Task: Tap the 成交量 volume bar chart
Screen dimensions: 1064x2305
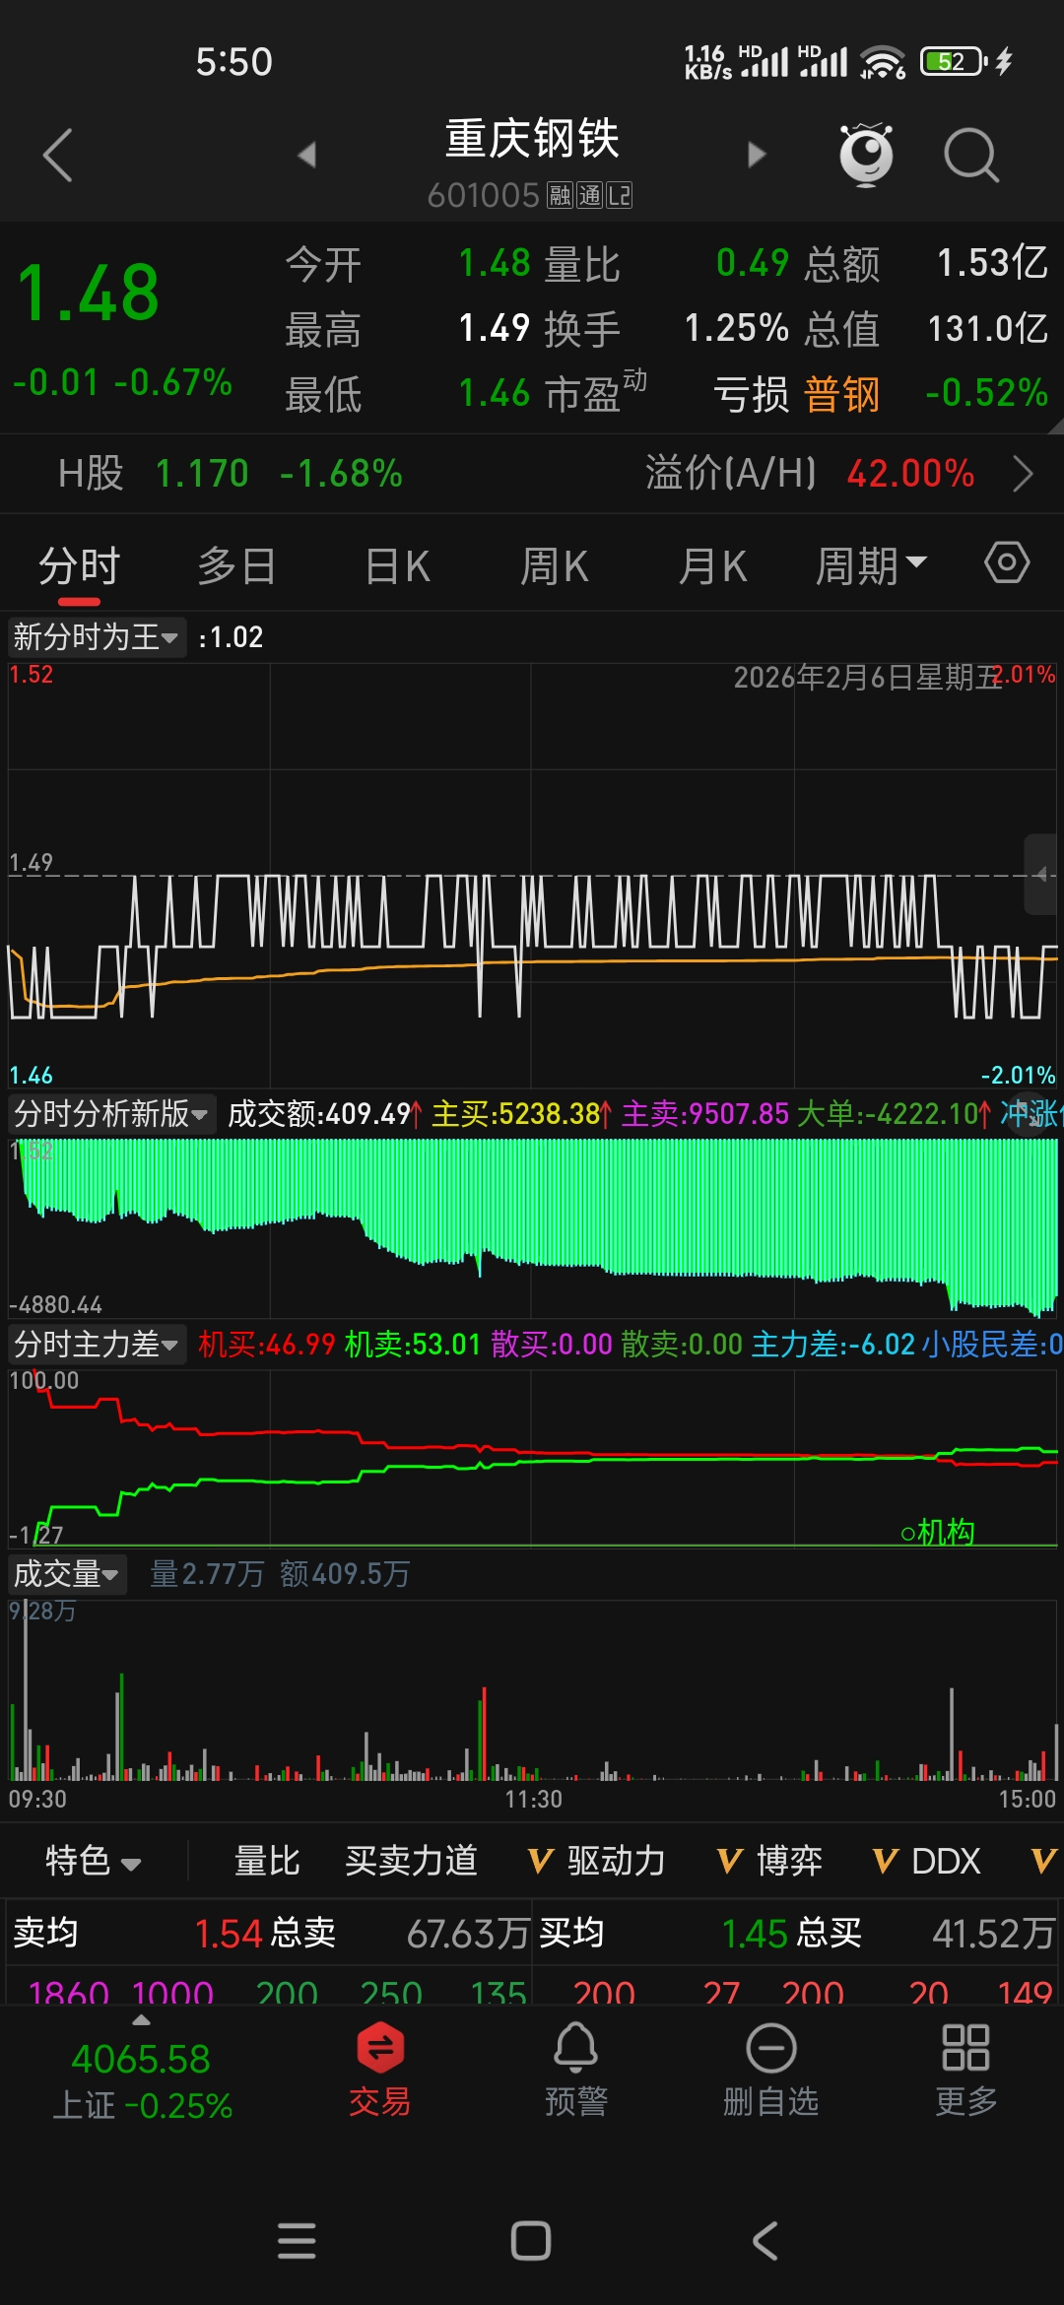Action: click(532, 1689)
